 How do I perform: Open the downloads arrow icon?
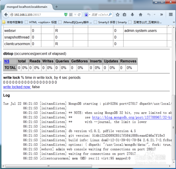pyautogui.click(x=132, y=15)
